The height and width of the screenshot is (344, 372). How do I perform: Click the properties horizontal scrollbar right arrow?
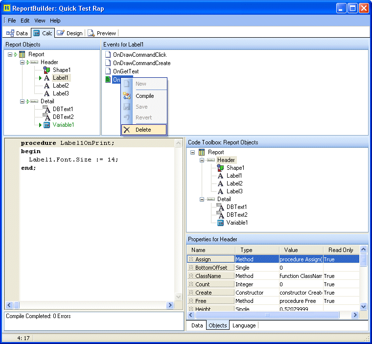[x=355, y=315]
